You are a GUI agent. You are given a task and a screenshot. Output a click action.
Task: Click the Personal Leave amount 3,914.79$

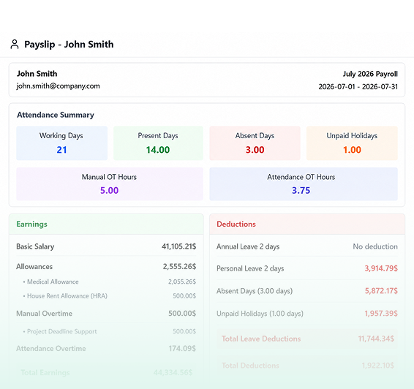coord(381,268)
